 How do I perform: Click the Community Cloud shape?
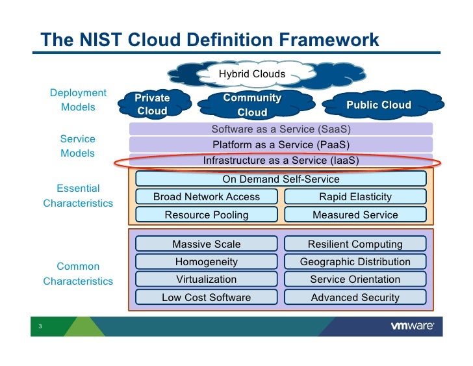point(256,105)
